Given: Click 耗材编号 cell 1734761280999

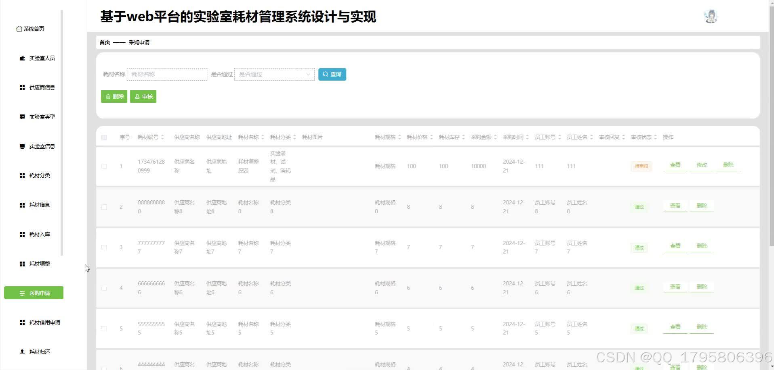Looking at the screenshot, I should point(151,166).
